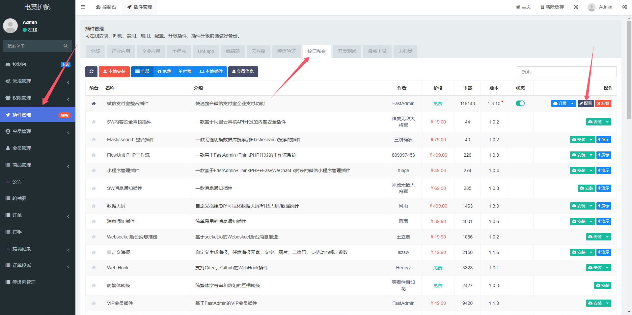Disable the 微信支付宝整合插件 status switch
This screenshot has width=632, height=315.
click(520, 103)
